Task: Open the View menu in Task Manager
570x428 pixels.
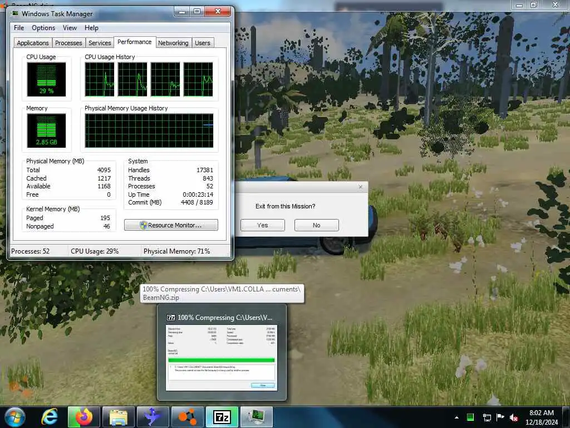Action: tap(70, 28)
